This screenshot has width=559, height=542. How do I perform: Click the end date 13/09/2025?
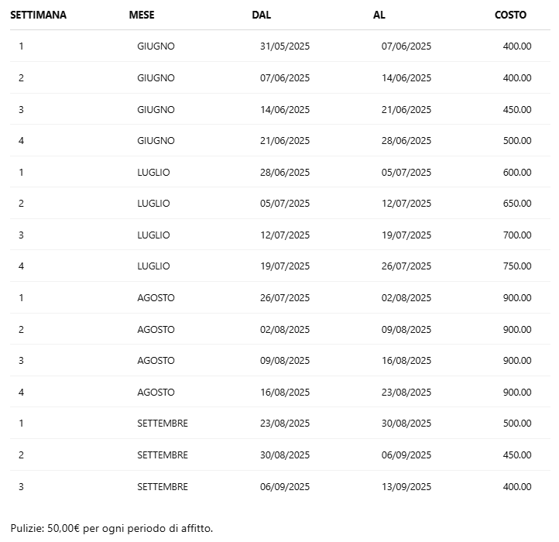pyautogui.click(x=406, y=487)
